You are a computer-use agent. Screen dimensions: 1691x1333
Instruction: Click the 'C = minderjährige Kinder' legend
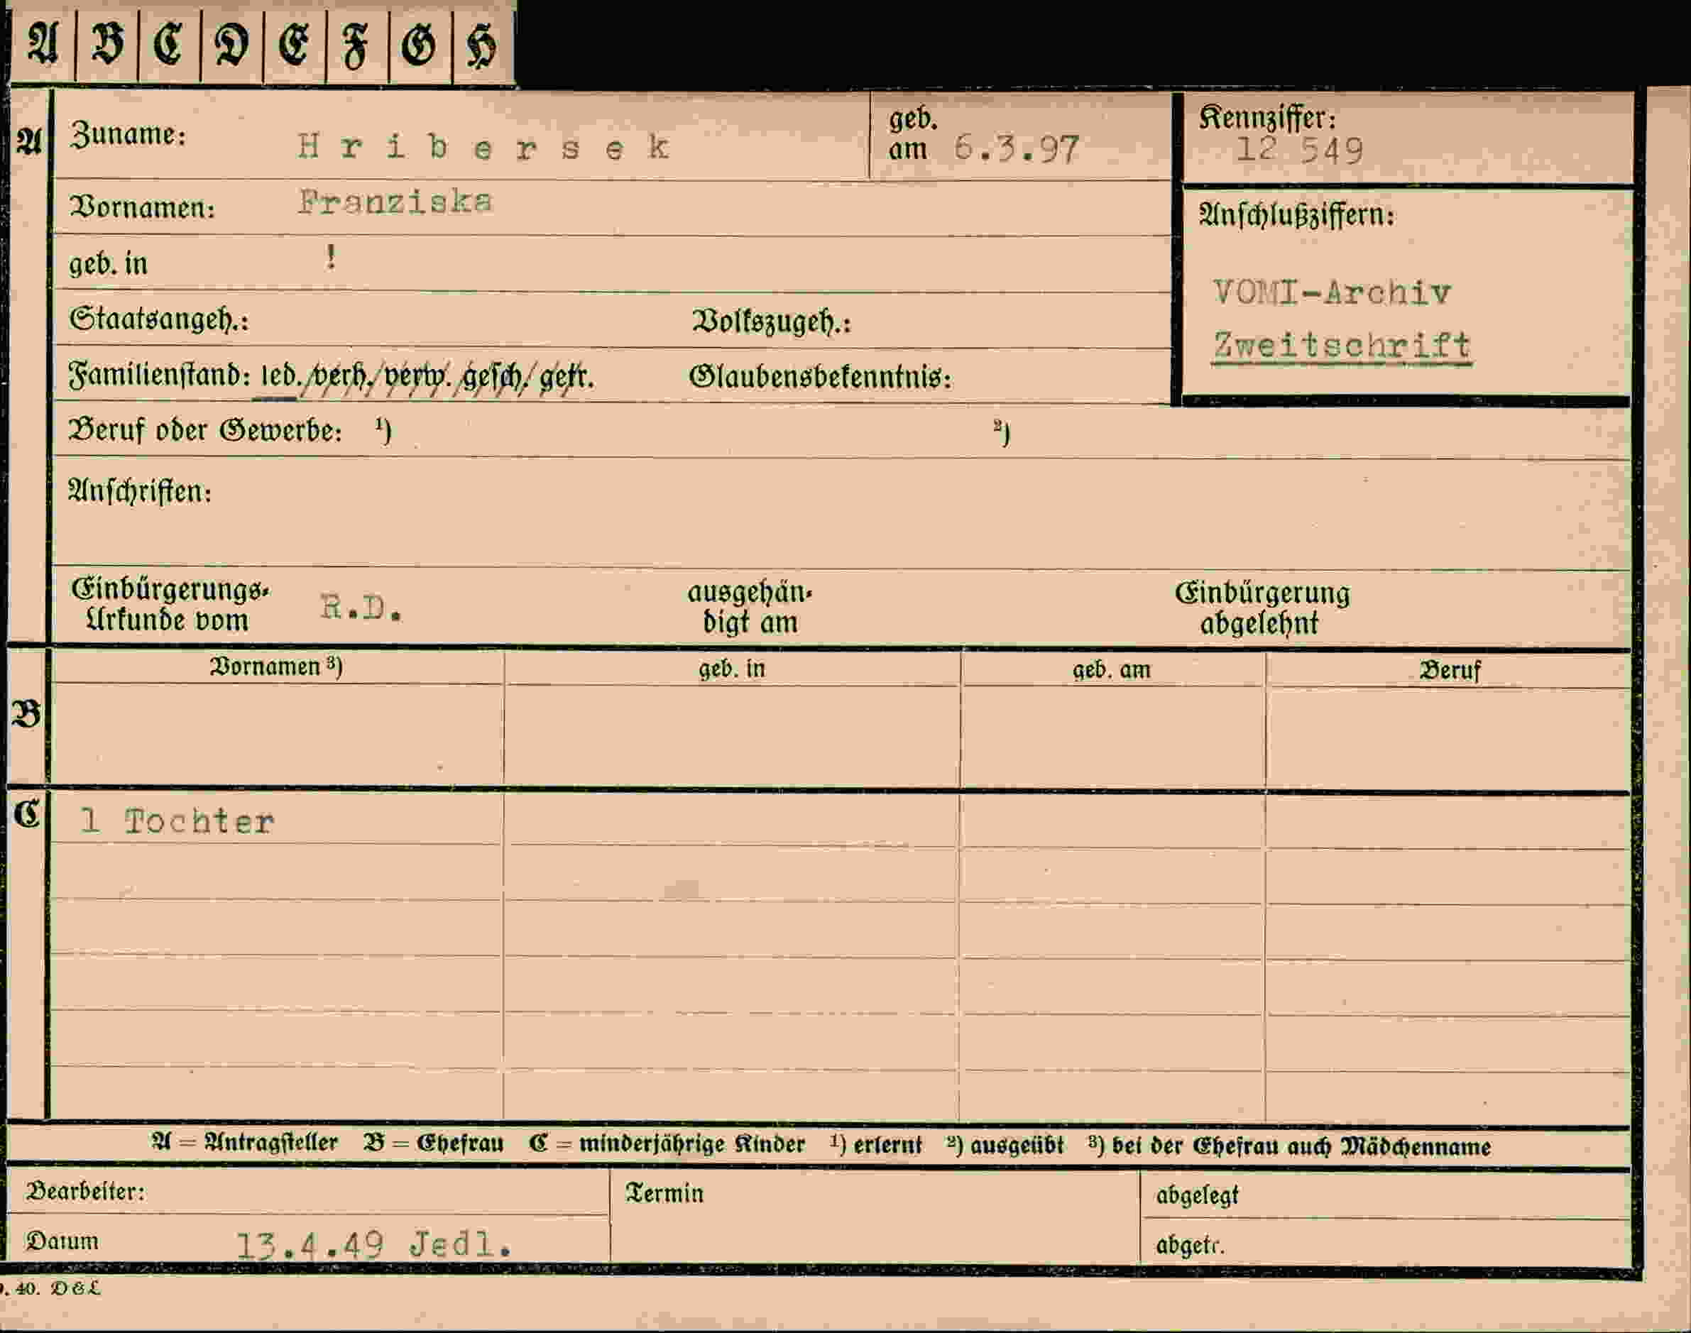coord(667,1144)
